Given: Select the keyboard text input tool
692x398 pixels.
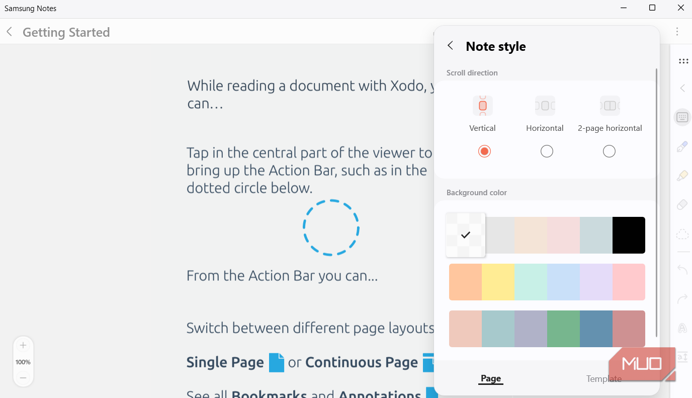Looking at the screenshot, I should [x=682, y=118].
